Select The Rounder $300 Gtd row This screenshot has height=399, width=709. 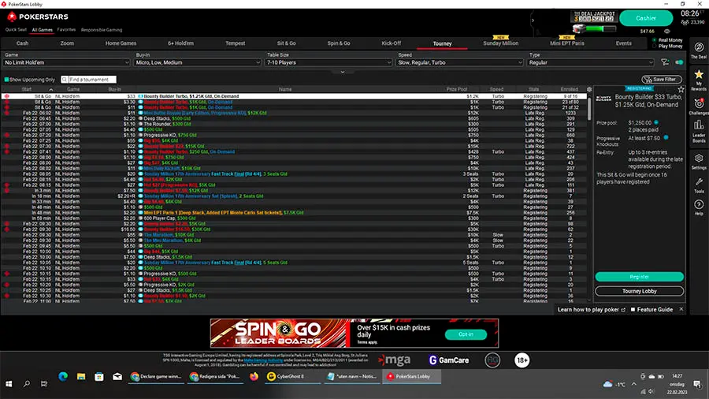pos(294,124)
